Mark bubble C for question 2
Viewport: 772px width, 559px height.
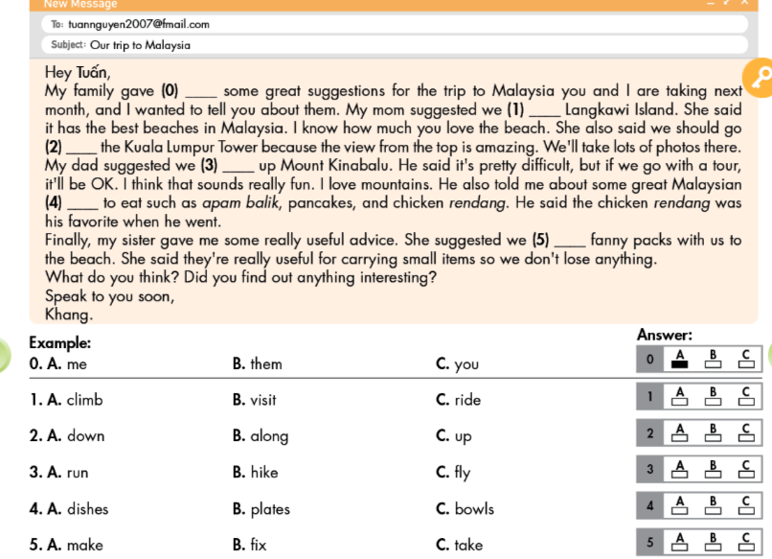tap(745, 434)
